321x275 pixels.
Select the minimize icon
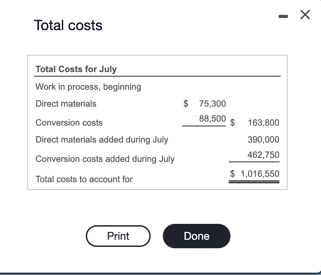283,16
